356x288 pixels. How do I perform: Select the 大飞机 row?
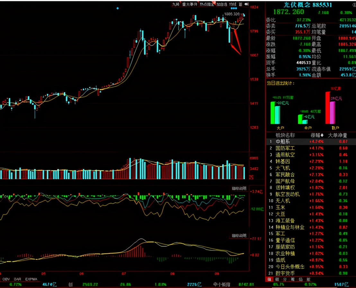311,168
